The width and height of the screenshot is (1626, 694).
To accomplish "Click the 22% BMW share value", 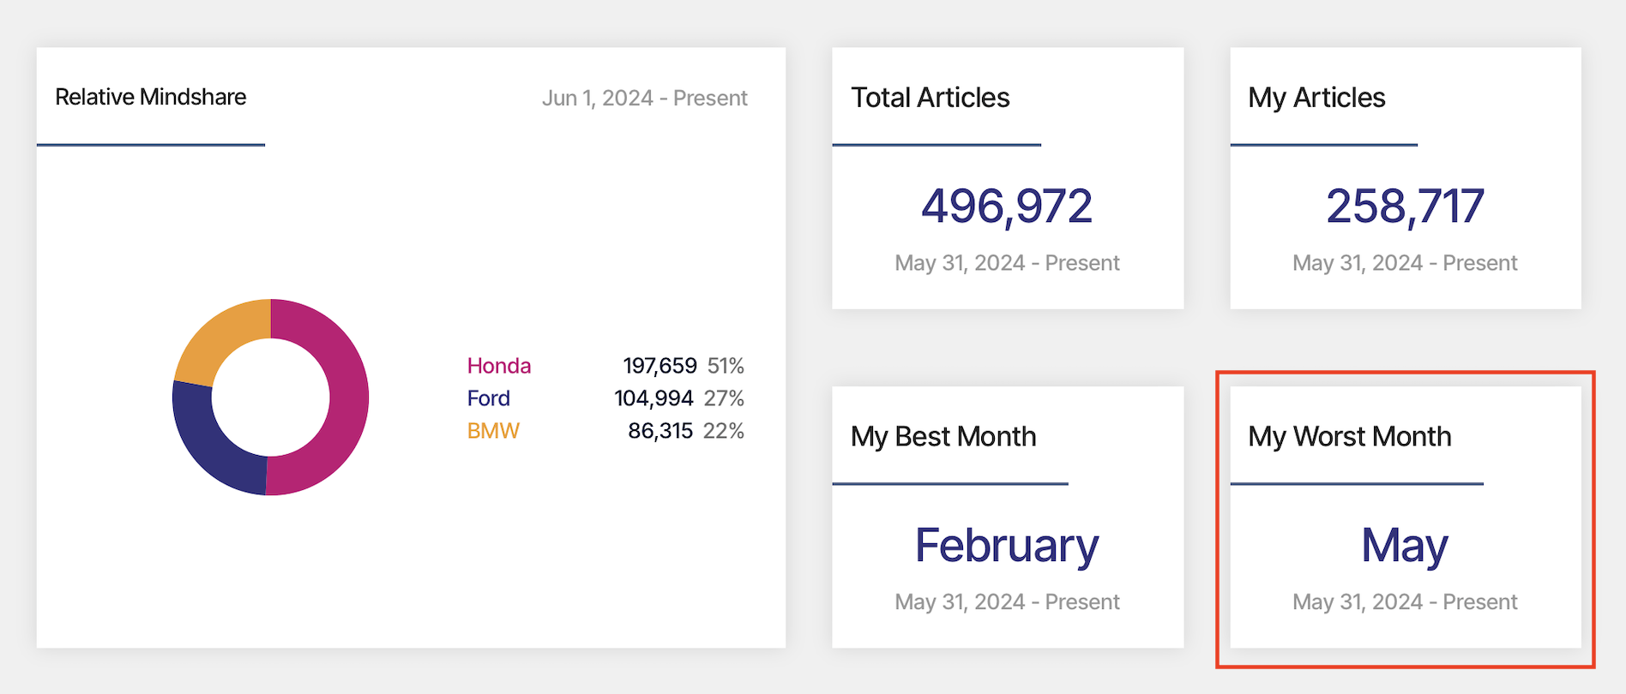I will tap(723, 431).
